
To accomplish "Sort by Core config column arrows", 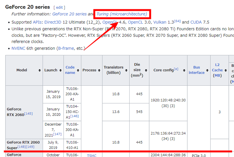I will click(184, 70).
